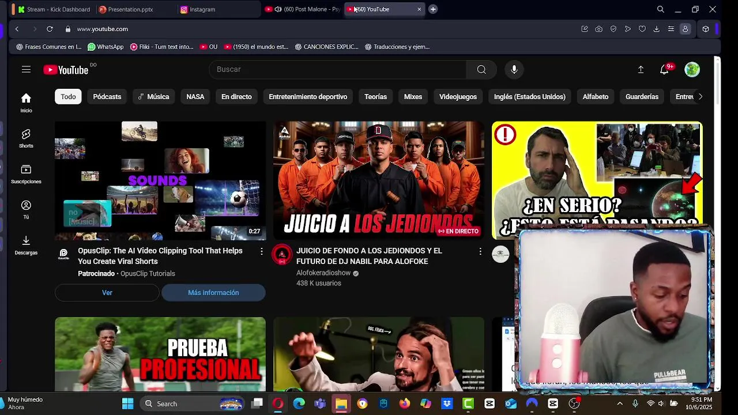The width and height of the screenshot is (738, 415).
Task: Open Opera privacy protection shield
Action: tap(613, 29)
